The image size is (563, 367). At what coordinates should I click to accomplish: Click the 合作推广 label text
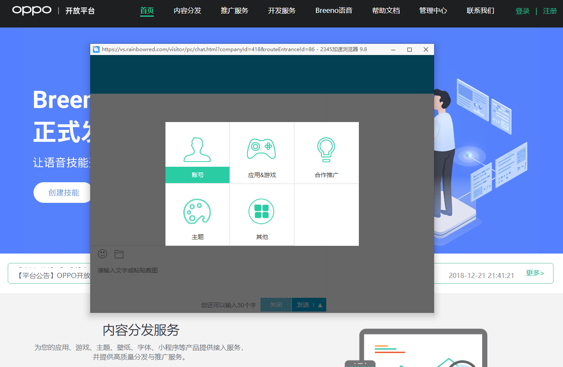pyautogui.click(x=327, y=175)
